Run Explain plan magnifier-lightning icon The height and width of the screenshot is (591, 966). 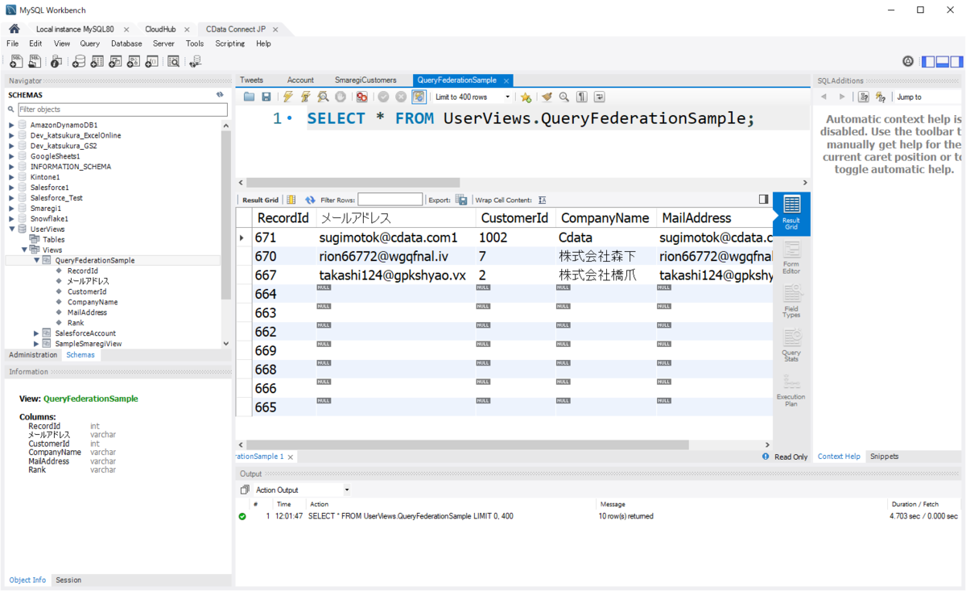[323, 97]
